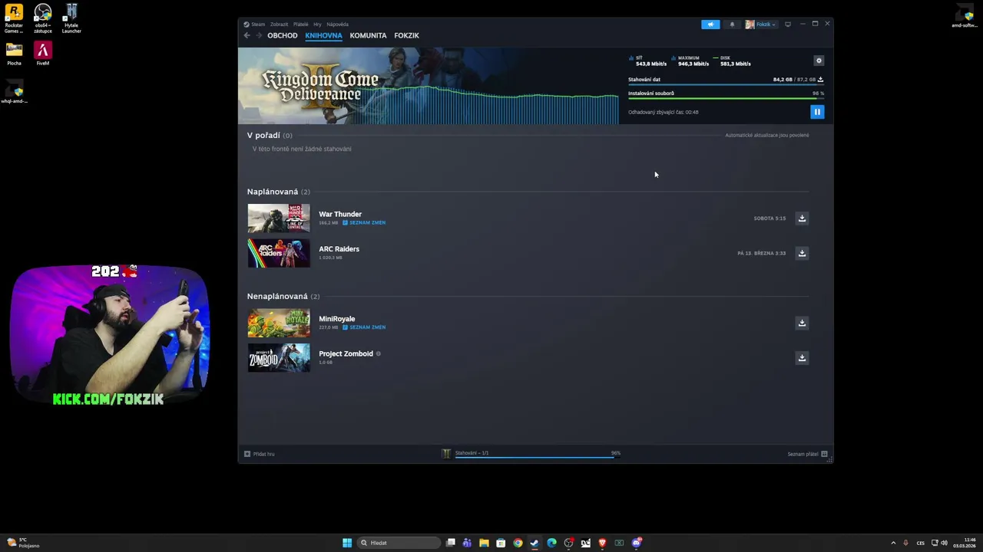Open amd-software desktop icon

pos(965,16)
